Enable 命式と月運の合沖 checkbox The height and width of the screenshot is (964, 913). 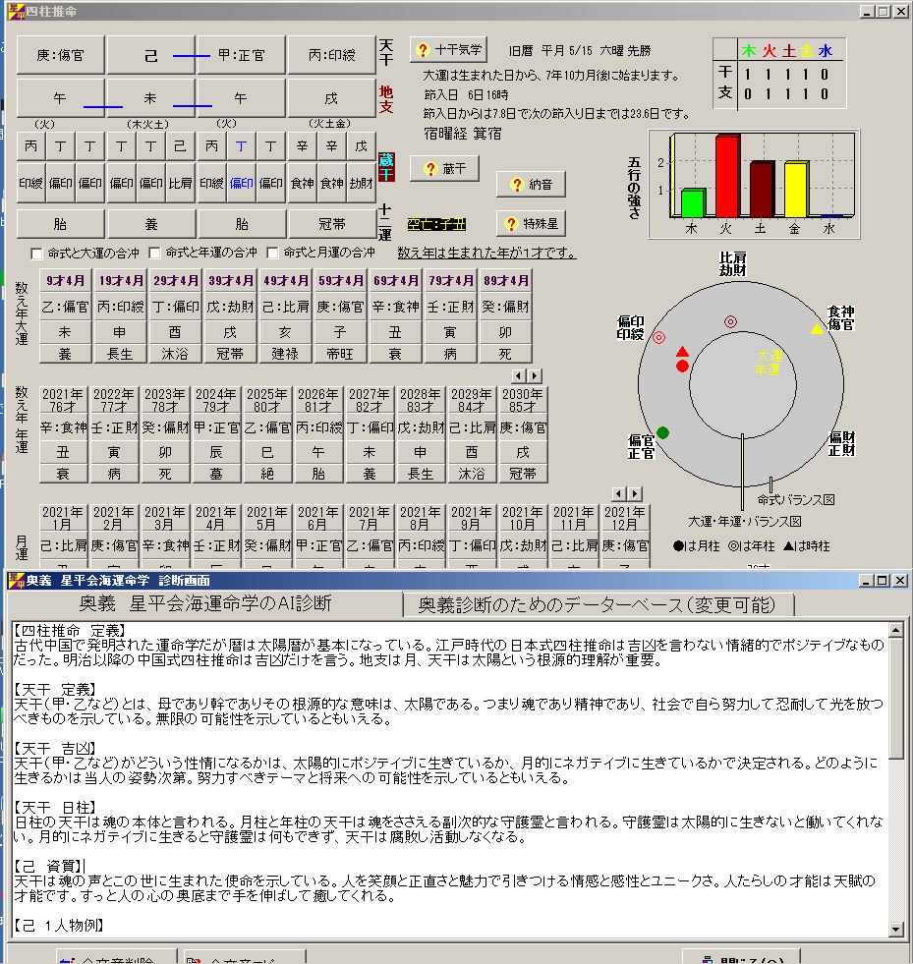pyautogui.click(x=273, y=253)
